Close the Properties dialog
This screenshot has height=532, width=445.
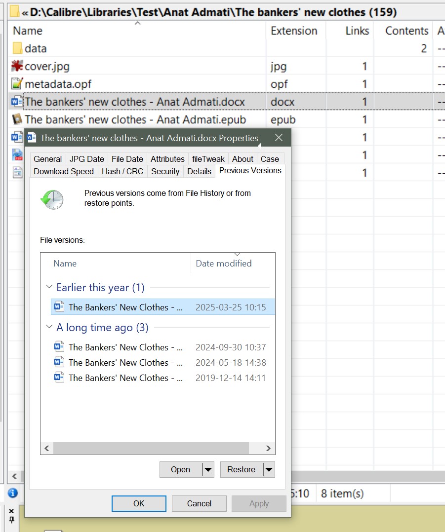pos(279,137)
